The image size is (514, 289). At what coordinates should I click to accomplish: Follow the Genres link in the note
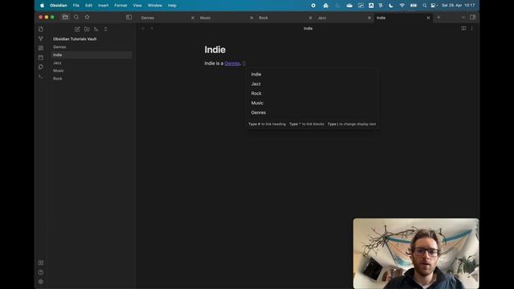pyautogui.click(x=232, y=63)
